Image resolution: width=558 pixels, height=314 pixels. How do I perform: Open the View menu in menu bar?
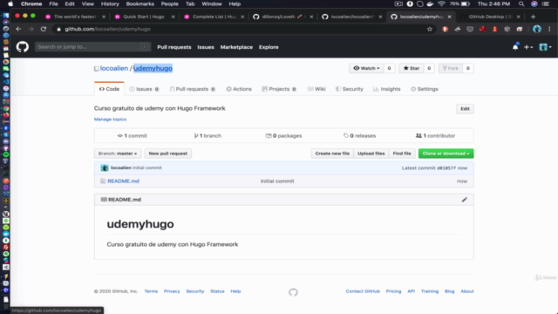point(87,3)
